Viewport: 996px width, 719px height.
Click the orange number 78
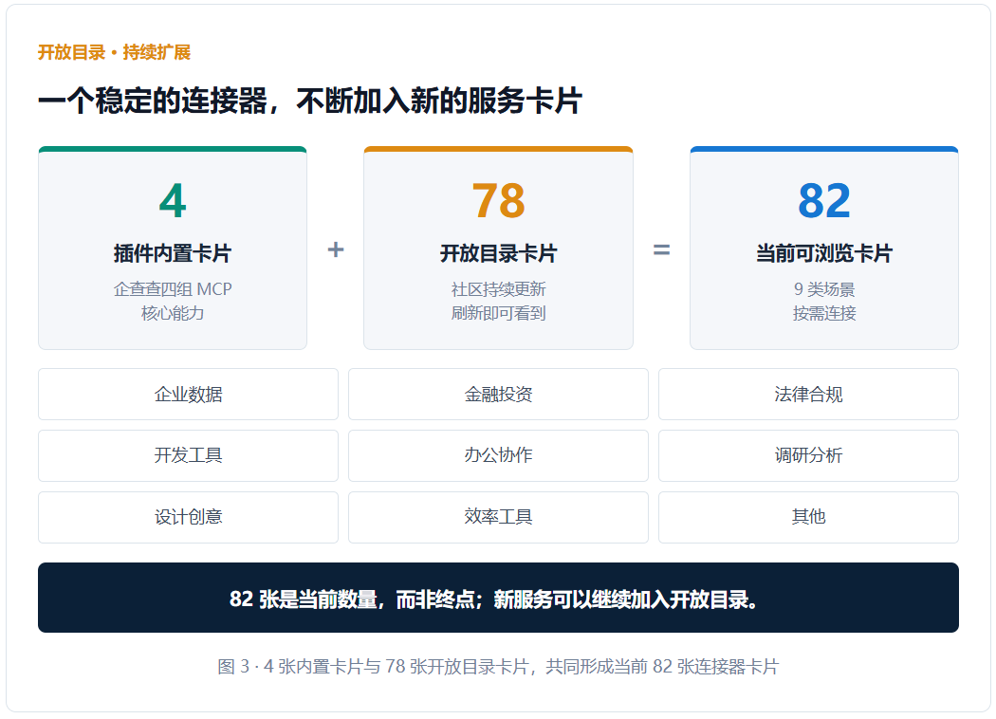coord(499,201)
